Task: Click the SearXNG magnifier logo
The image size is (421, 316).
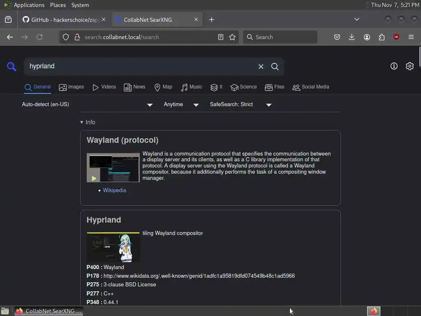Action: (x=12, y=66)
